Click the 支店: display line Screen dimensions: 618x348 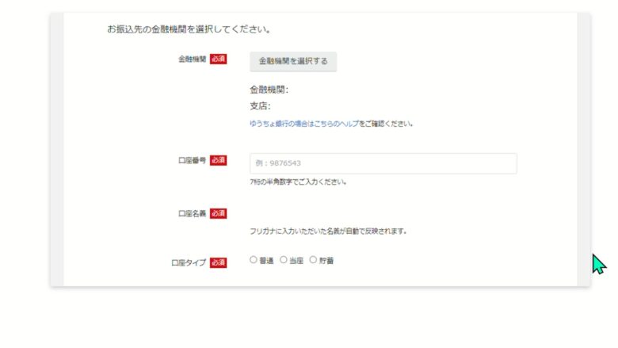(260, 105)
